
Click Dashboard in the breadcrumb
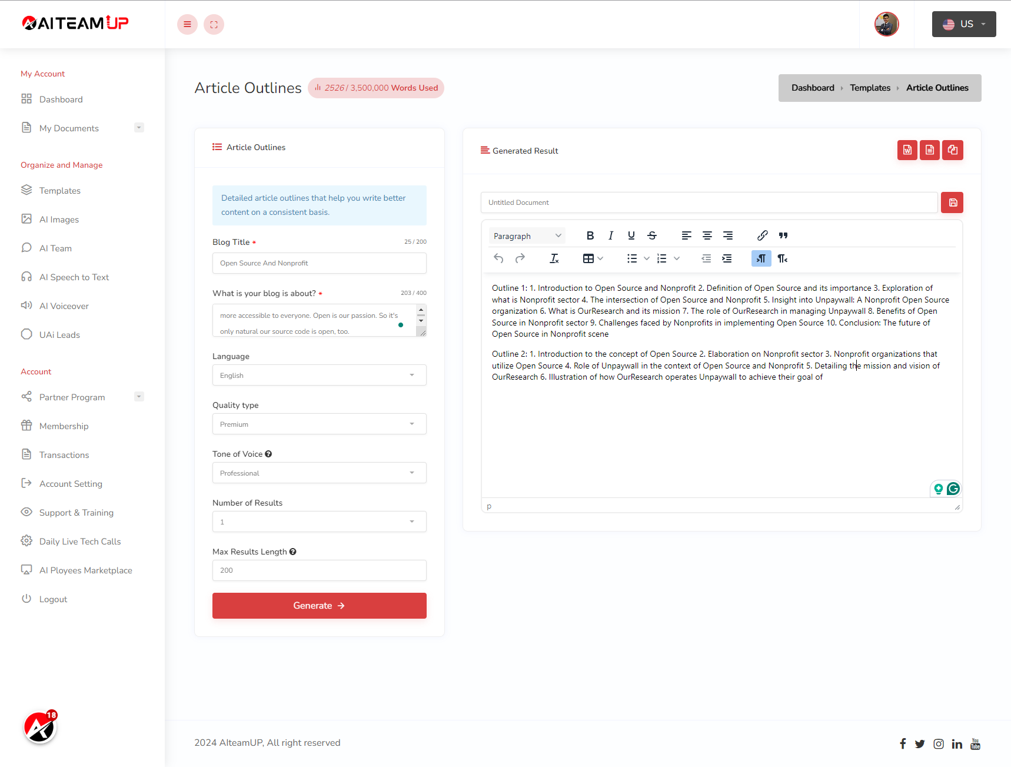coord(813,88)
